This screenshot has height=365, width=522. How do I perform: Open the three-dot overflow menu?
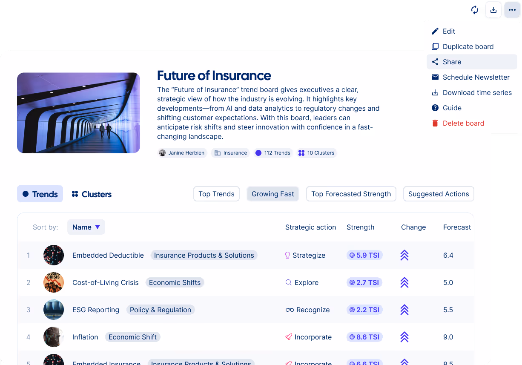pyautogui.click(x=511, y=10)
